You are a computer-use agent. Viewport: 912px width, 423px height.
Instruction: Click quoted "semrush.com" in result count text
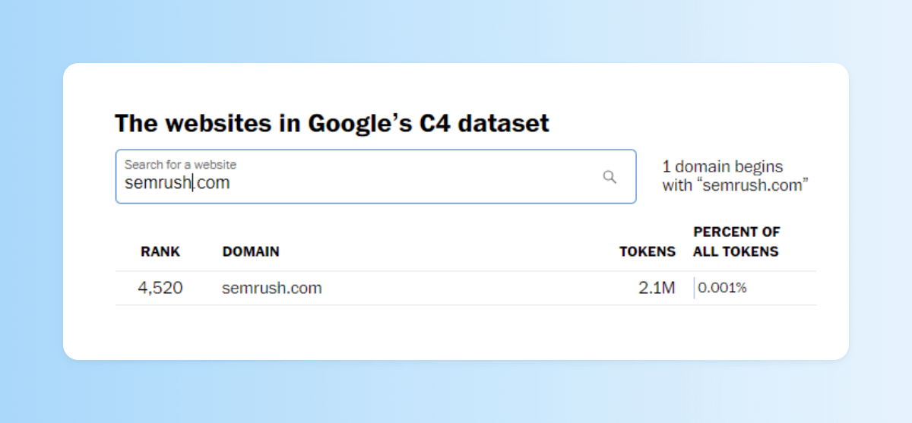pos(755,185)
